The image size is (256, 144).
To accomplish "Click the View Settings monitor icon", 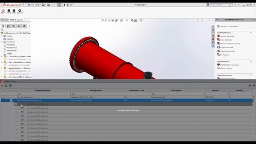I will click(x=141, y=20).
